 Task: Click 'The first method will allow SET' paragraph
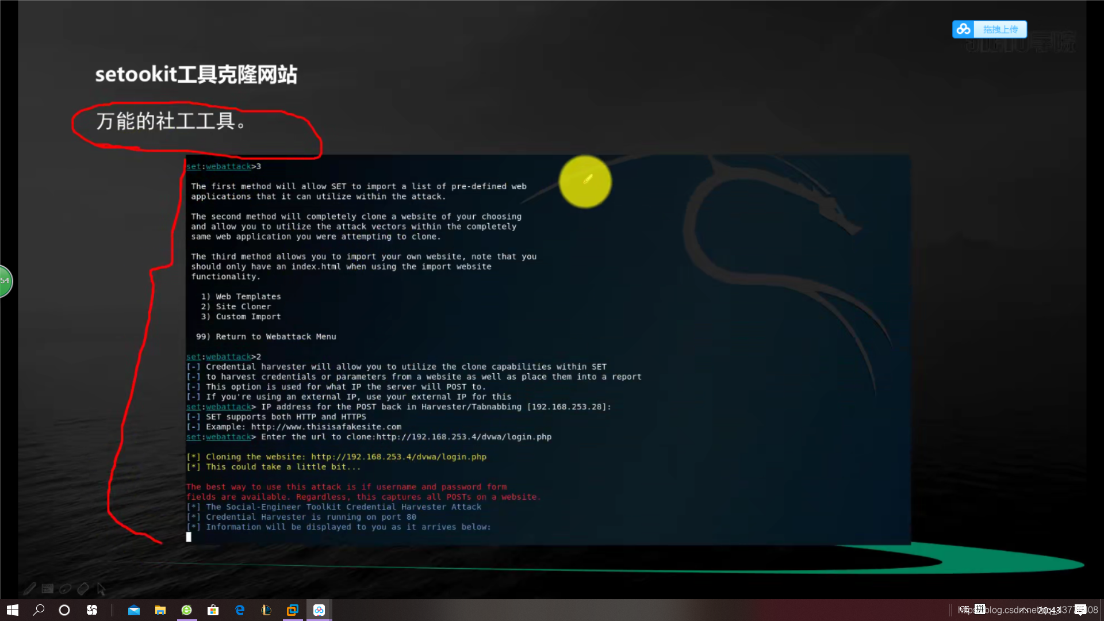pos(359,191)
